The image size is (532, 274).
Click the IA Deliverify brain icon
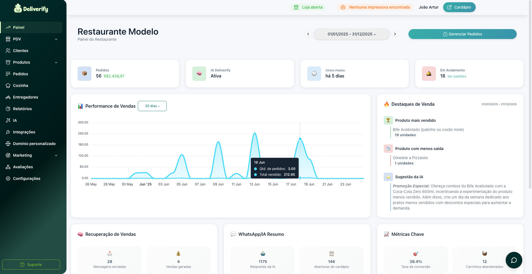[199, 74]
